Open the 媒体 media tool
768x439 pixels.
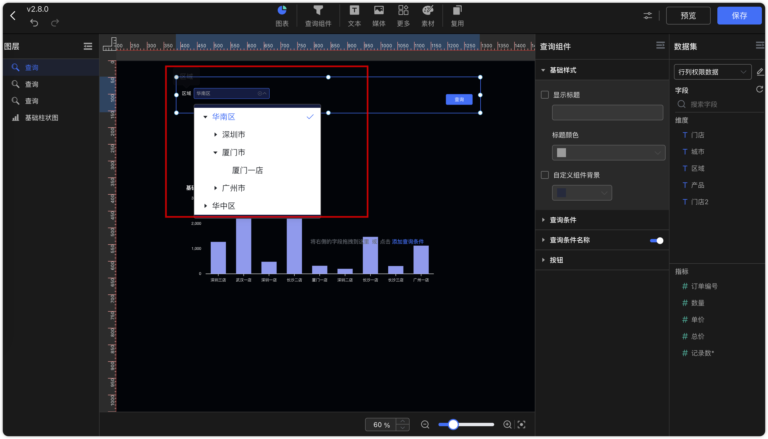[379, 16]
